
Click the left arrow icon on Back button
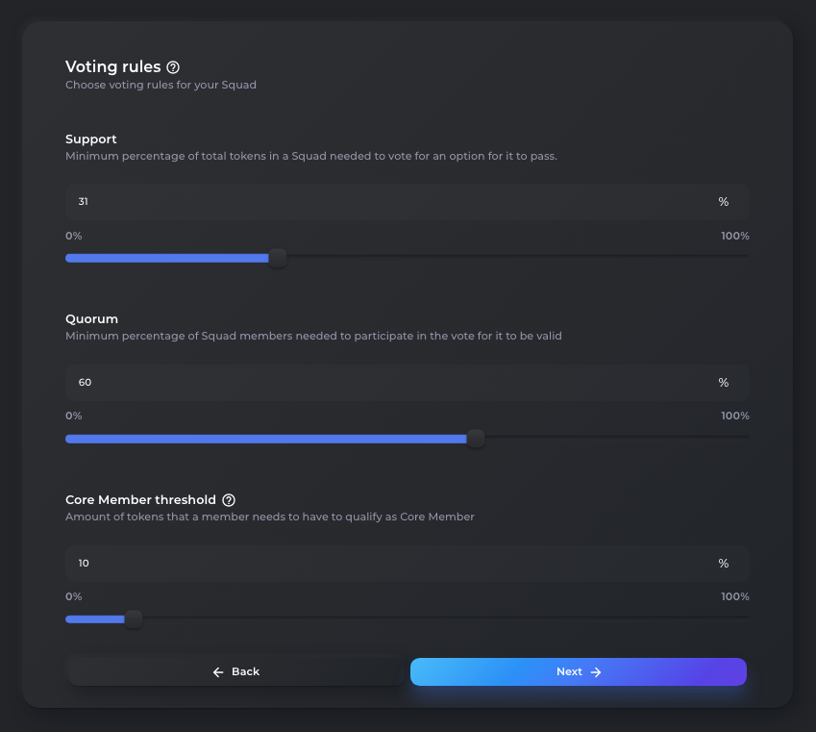(x=218, y=672)
